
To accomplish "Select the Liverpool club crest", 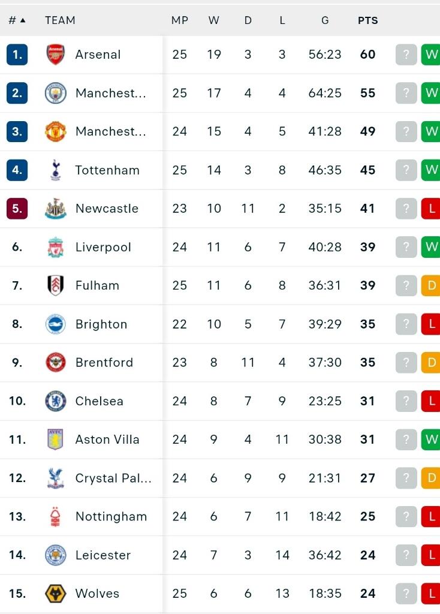I will [56, 247].
